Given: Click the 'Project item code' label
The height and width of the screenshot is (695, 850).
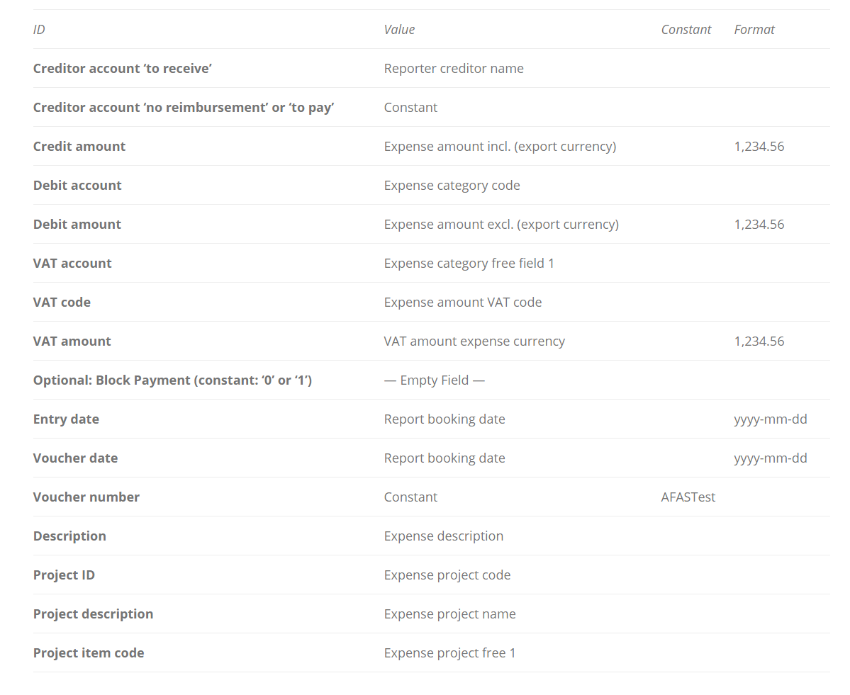Looking at the screenshot, I should 89,653.
